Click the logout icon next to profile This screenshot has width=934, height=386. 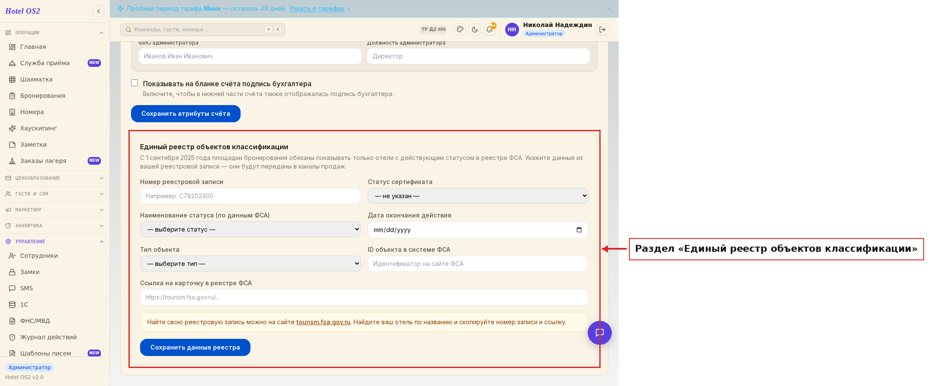[602, 30]
